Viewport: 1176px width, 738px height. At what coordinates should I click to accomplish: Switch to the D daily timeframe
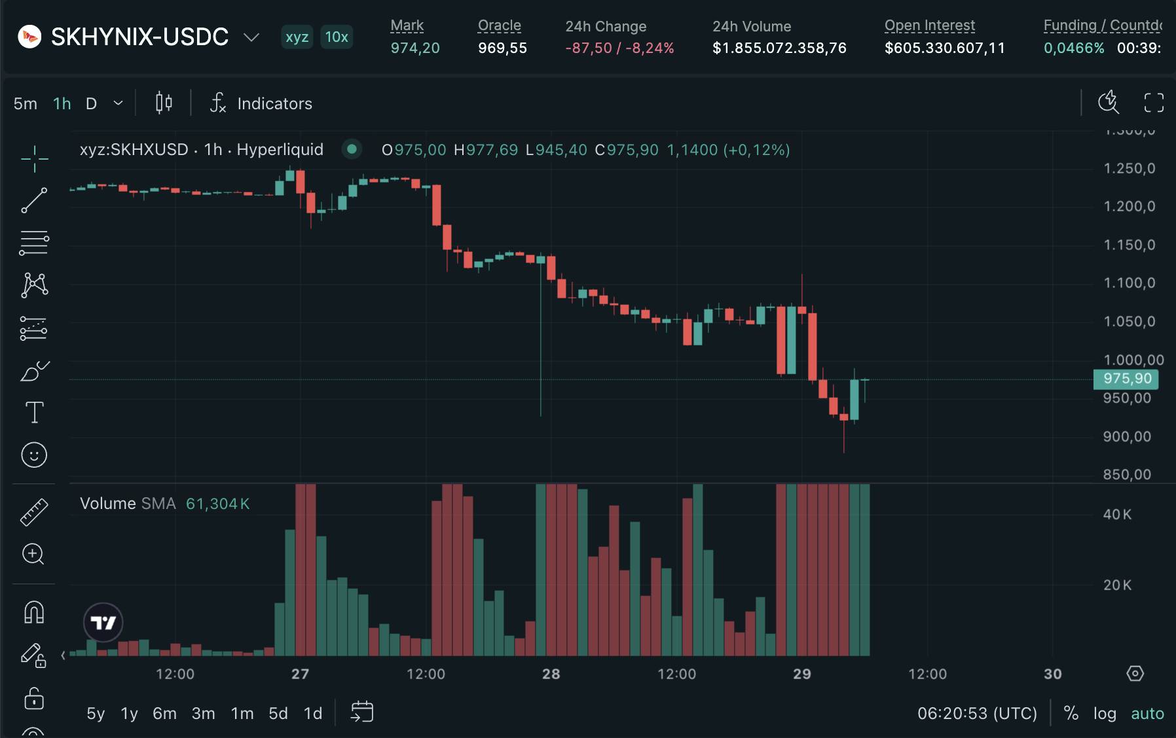pyautogui.click(x=92, y=103)
